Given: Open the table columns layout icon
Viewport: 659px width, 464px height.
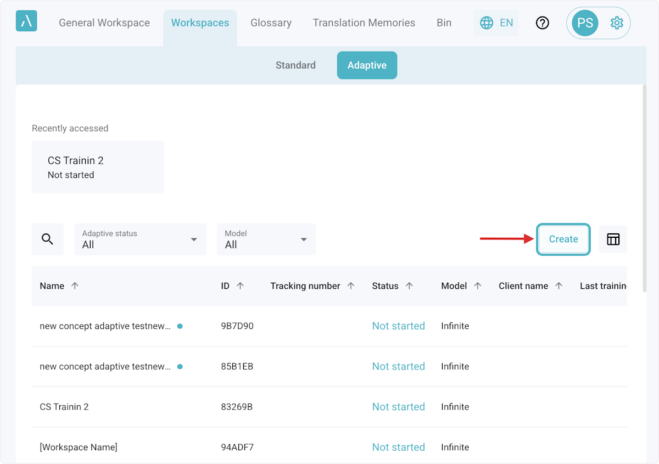Looking at the screenshot, I should pos(613,239).
